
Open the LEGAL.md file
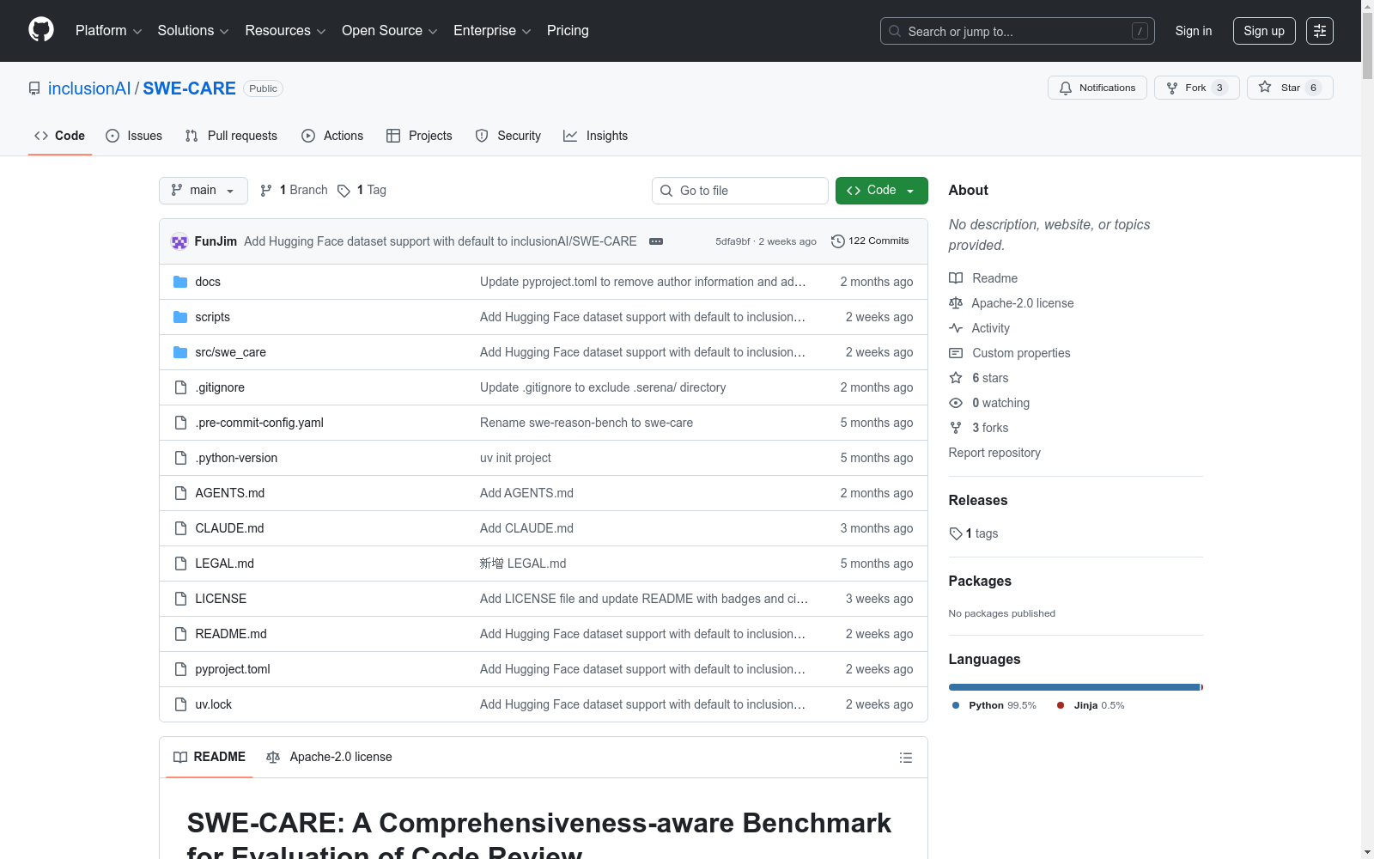(225, 564)
